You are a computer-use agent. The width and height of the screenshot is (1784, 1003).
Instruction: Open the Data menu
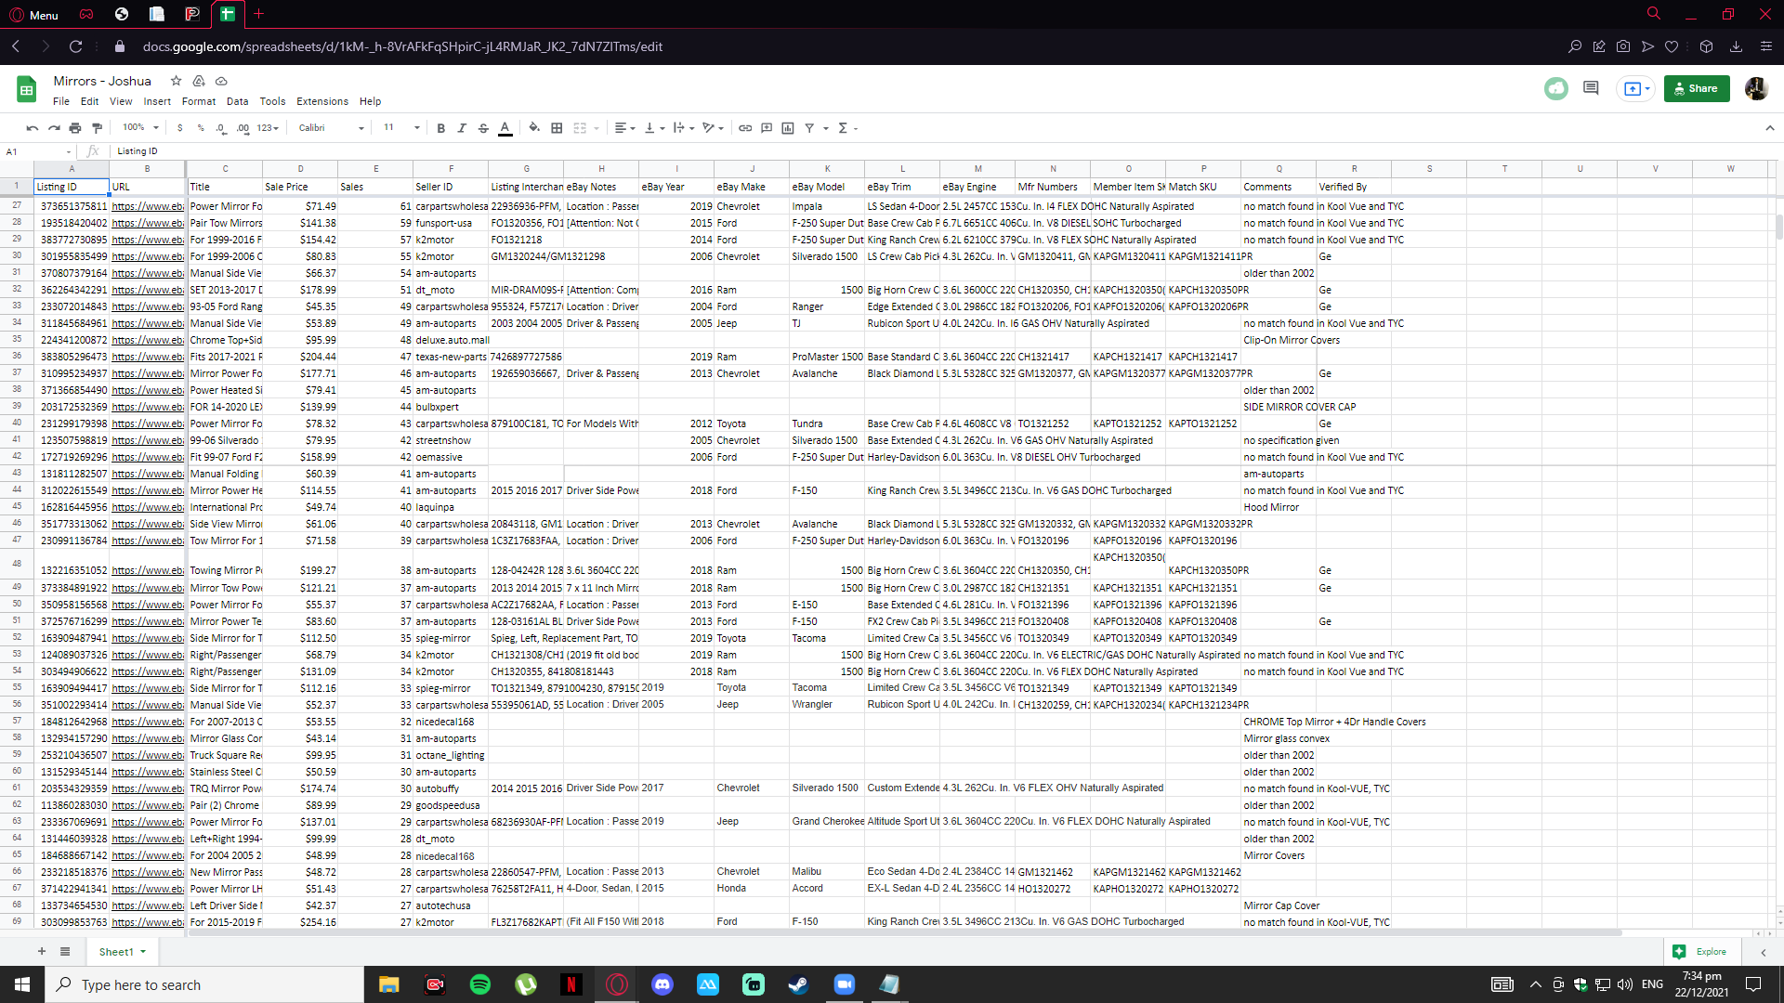click(237, 101)
